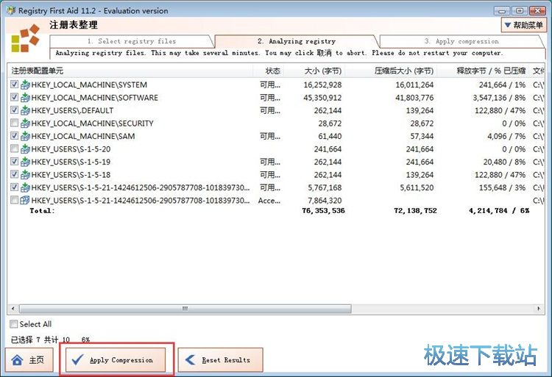The height and width of the screenshot is (377, 552).
Task: Uncheck the HKEY_USERS\S-1-5-19 checkbox
Action: (14, 161)
